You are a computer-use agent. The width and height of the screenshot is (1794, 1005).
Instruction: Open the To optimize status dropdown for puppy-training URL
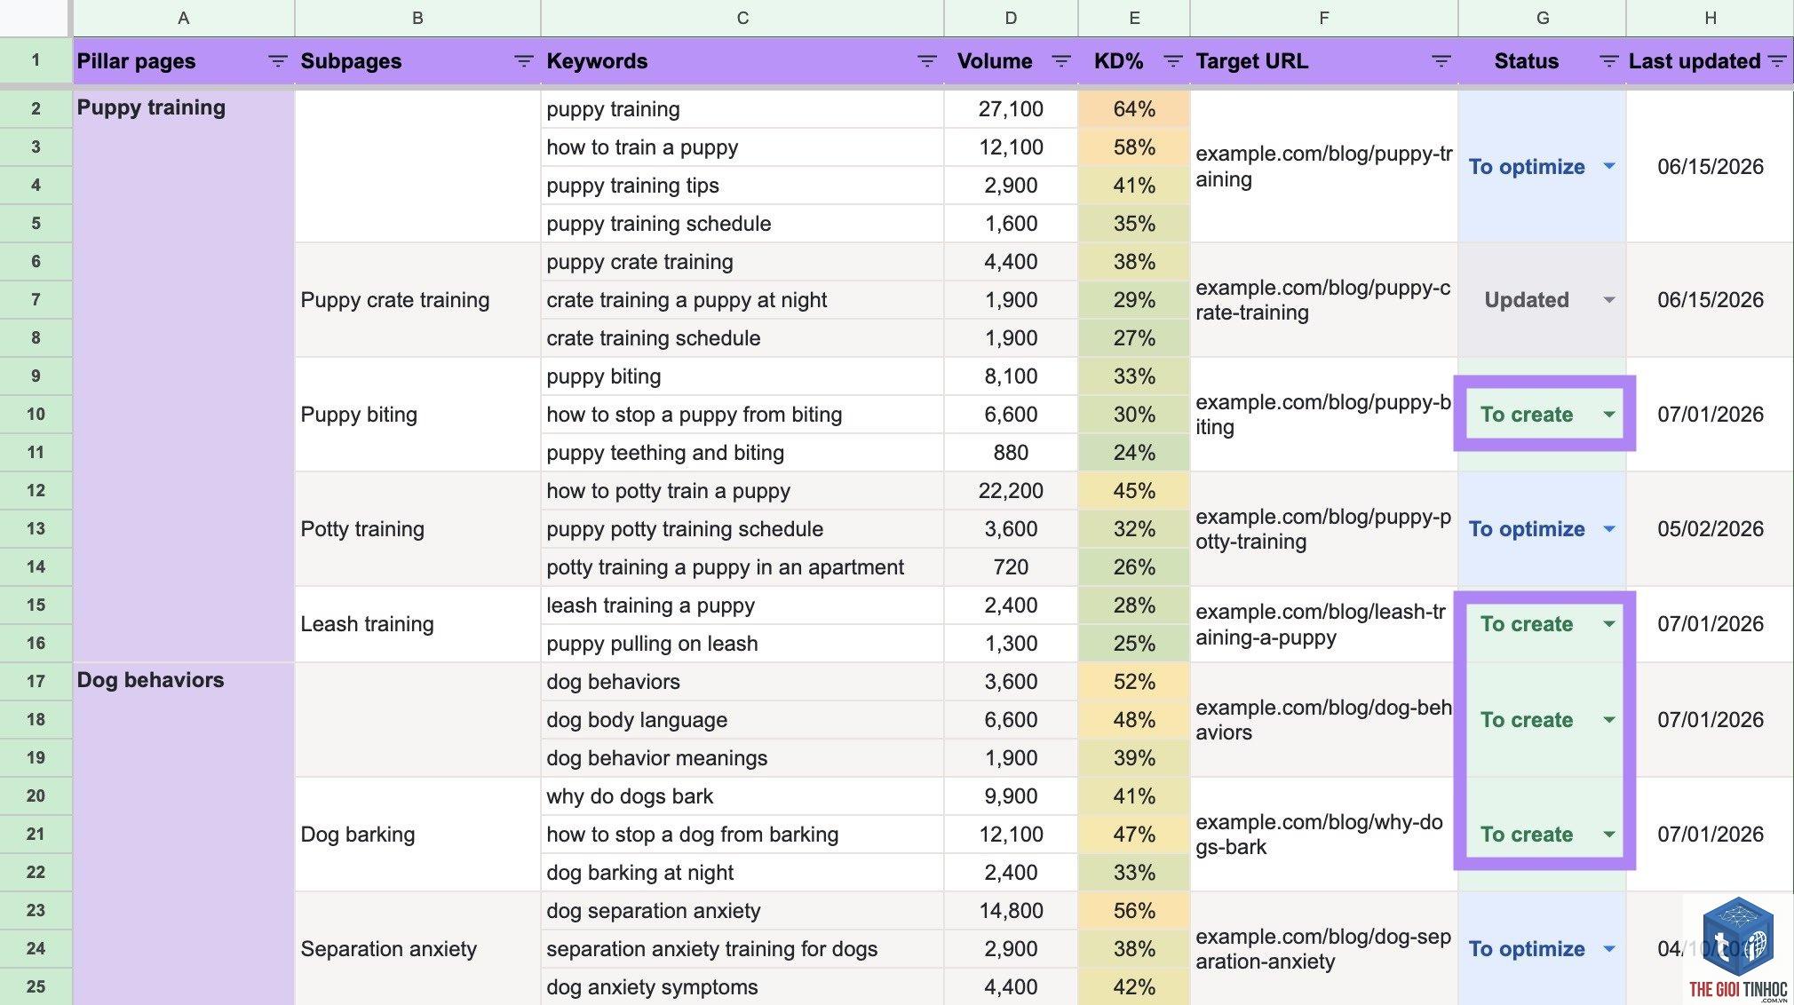[x=1609, y=167]
